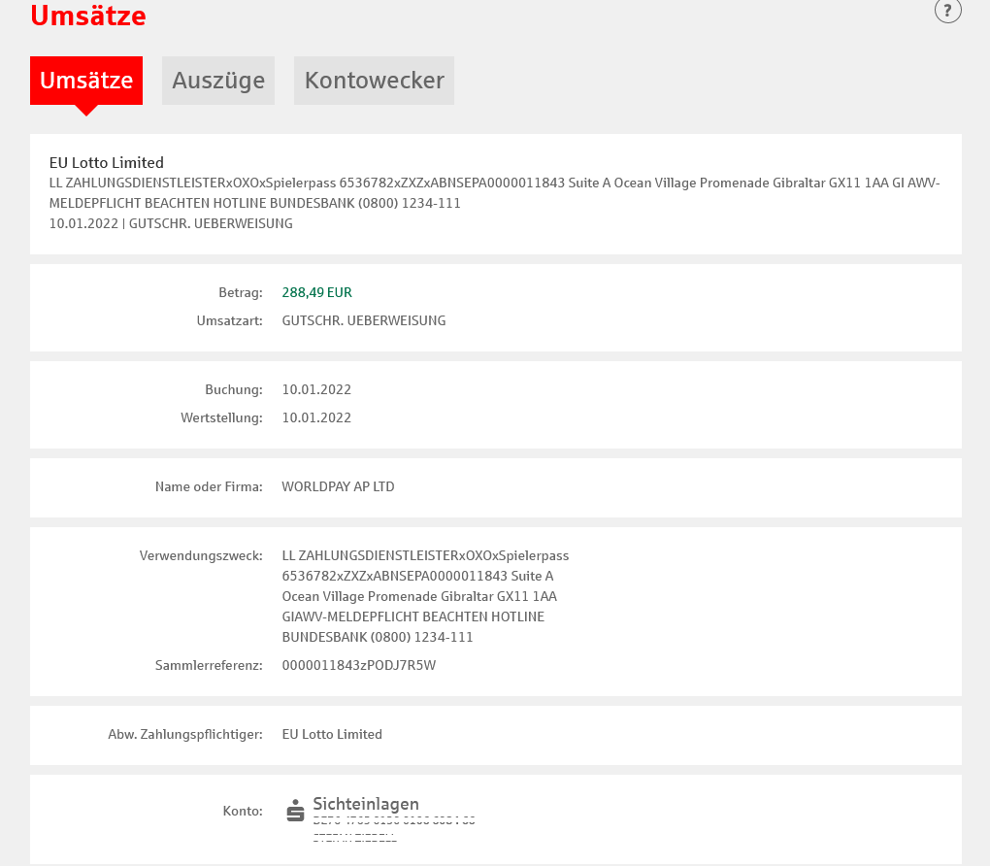Click the Sichteinlagen account name
The width and height of the screenshot is (990, 866).
click(x=366, y=804)
